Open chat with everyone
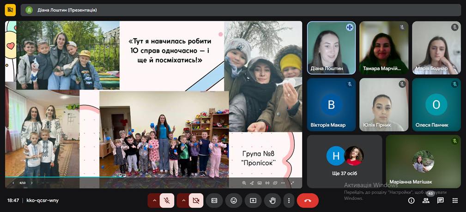Screen dimensions: 466x212 coord(441,200)
